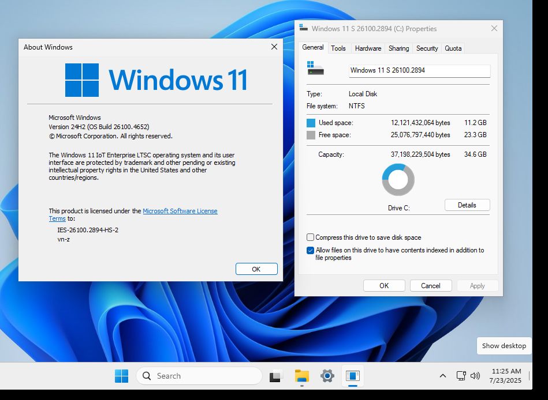Click Cancel in Properties dialog
Screen dimensions: 548x400
tap(431, 286)
